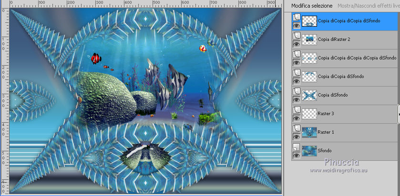Click the layer-type icon of "Copia diCopia diCopia diCopia diSfondo"
Viewport: 400px width, 196px height.
297,55
